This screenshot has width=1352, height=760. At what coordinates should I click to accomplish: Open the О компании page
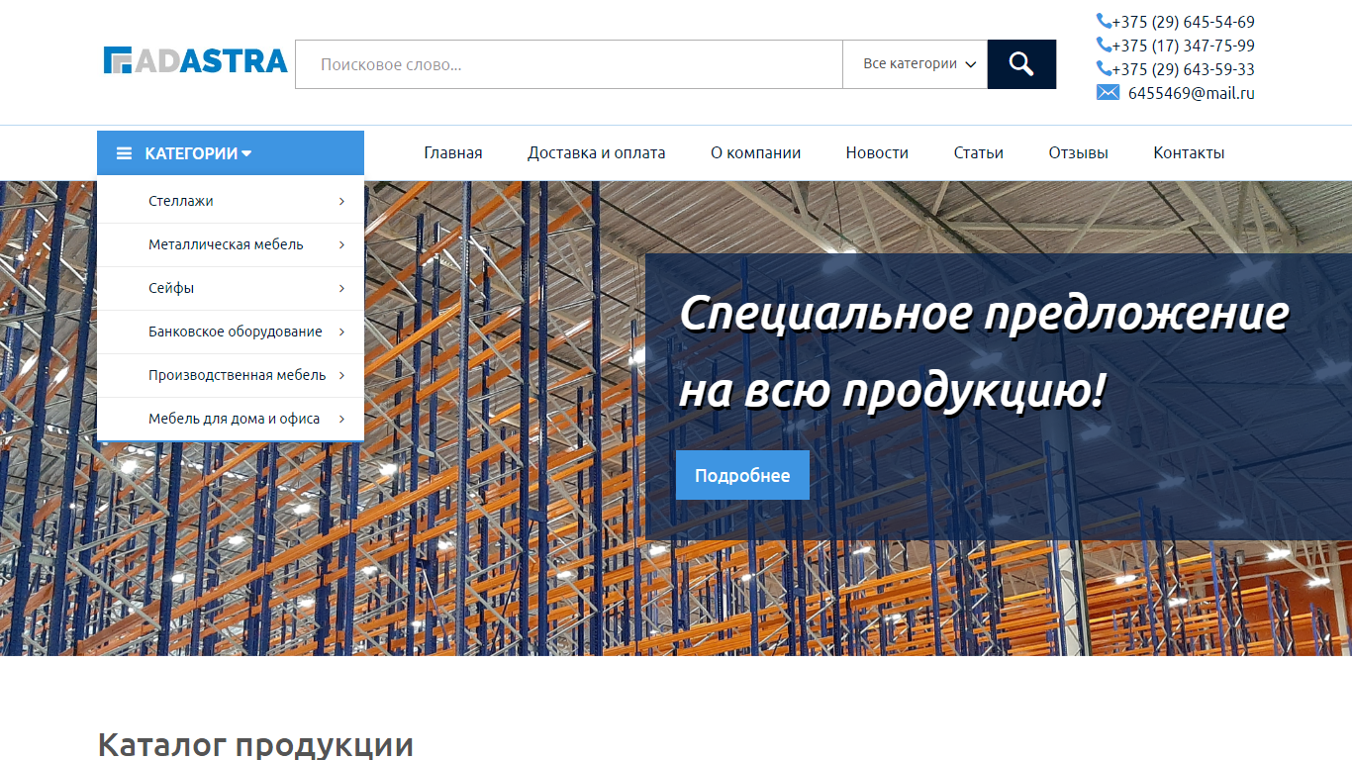[x=756, y=152]
